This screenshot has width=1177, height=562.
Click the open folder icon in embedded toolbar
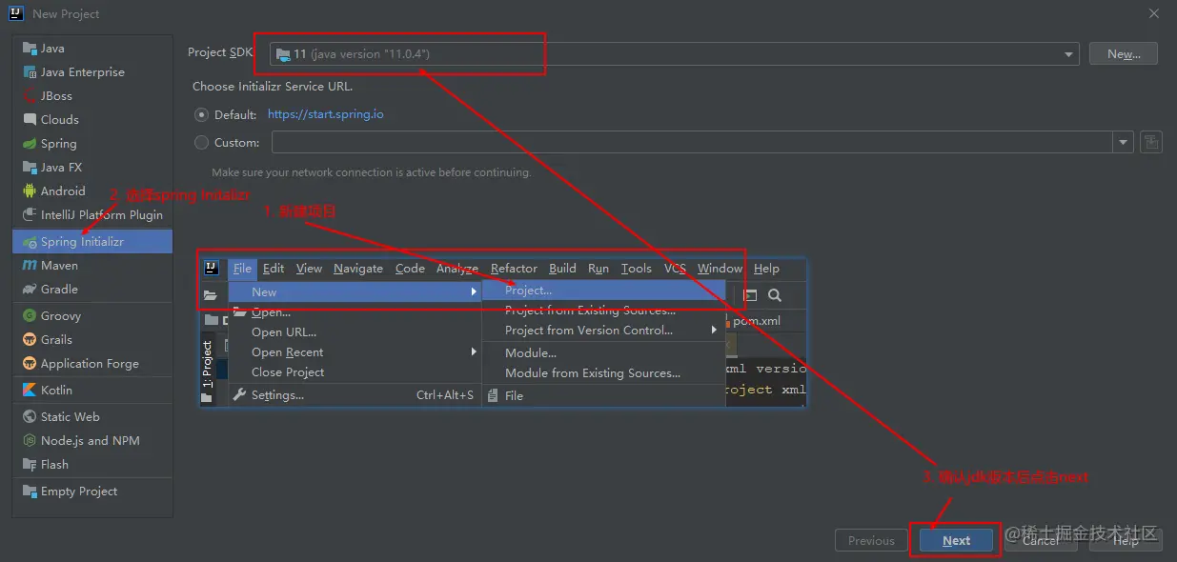point(212,295)
